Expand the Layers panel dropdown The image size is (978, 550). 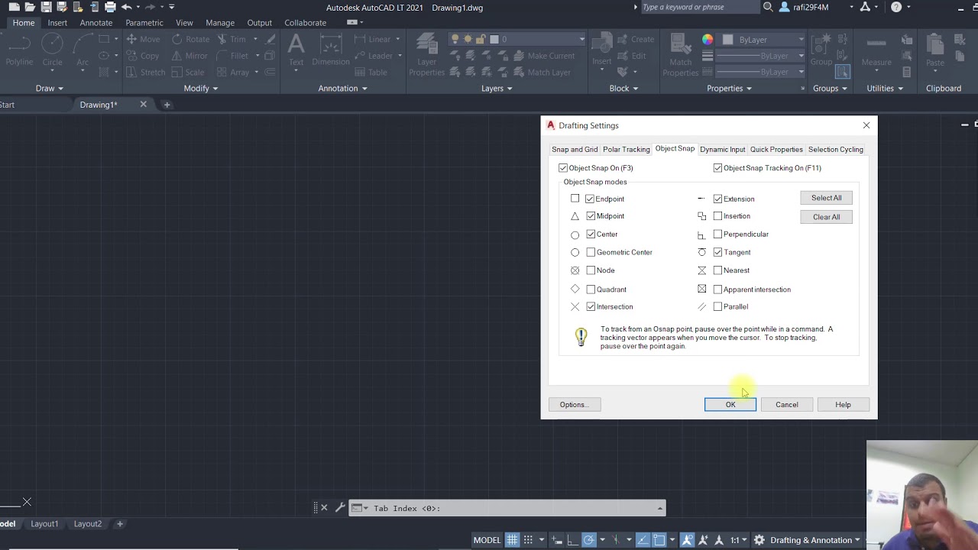tap(497, 89)
